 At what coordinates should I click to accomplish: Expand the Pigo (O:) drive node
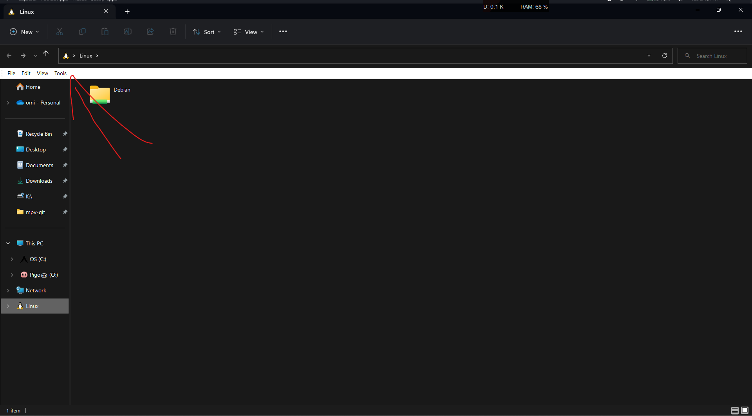[x=12, y=275]
